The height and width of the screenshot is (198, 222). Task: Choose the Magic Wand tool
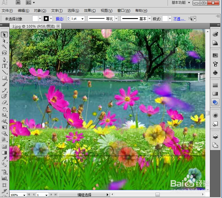pyautogui.click(x=4, y=47)
